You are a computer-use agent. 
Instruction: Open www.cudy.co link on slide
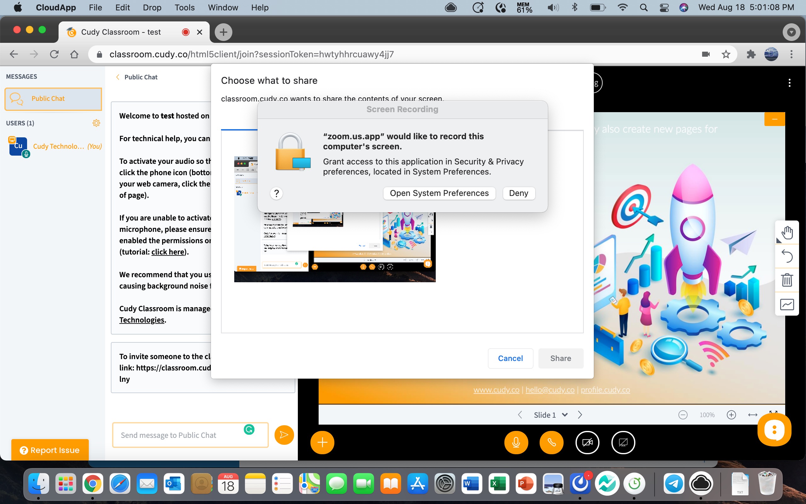(x=496, y=390)
